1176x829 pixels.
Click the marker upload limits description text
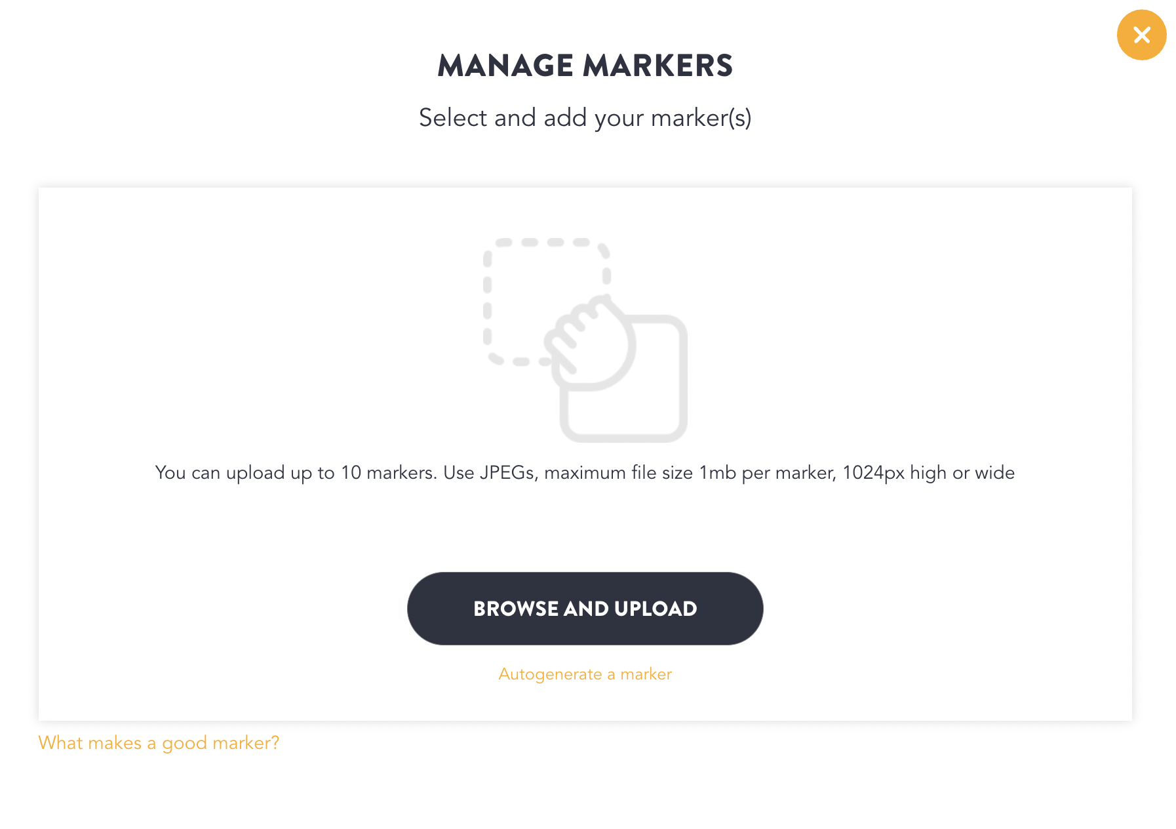(x=585, y=473)
